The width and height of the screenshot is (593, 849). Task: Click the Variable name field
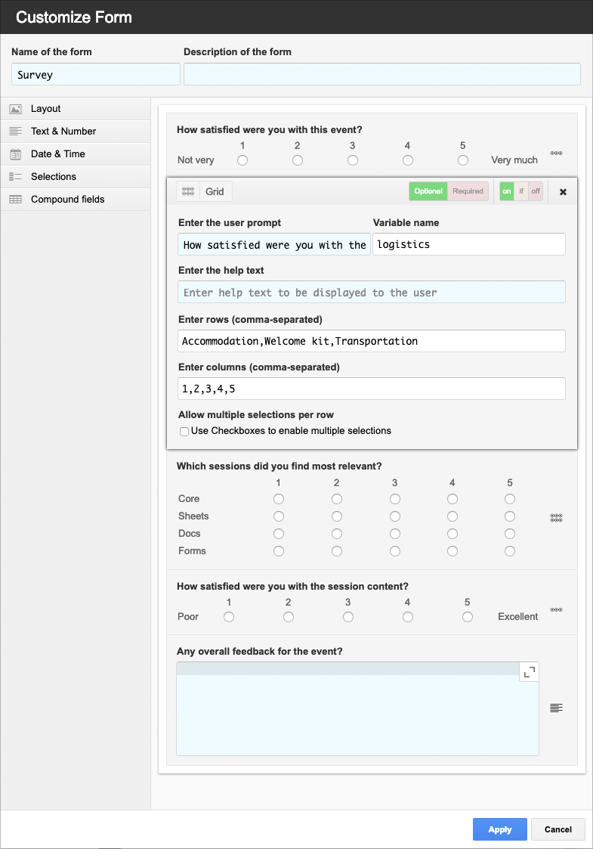point(469,244)
